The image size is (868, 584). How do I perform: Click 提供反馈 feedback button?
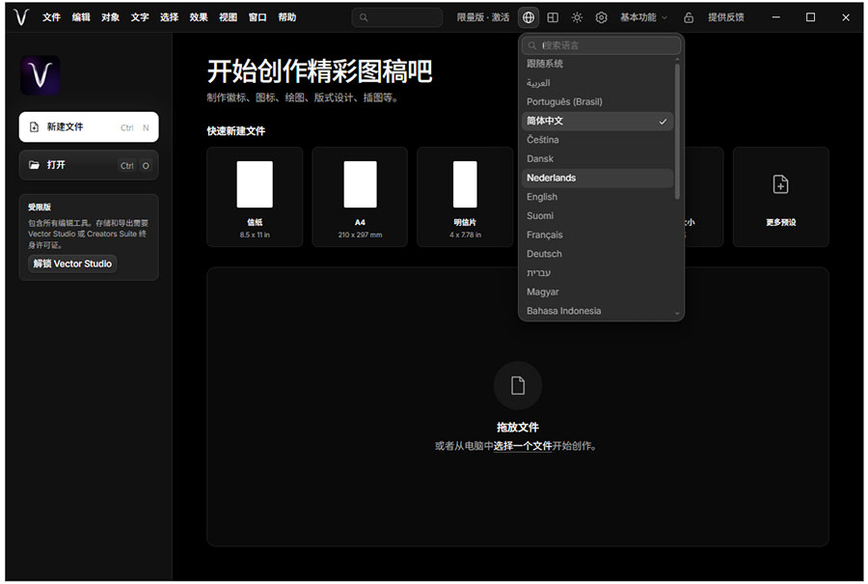coord(725,17)
